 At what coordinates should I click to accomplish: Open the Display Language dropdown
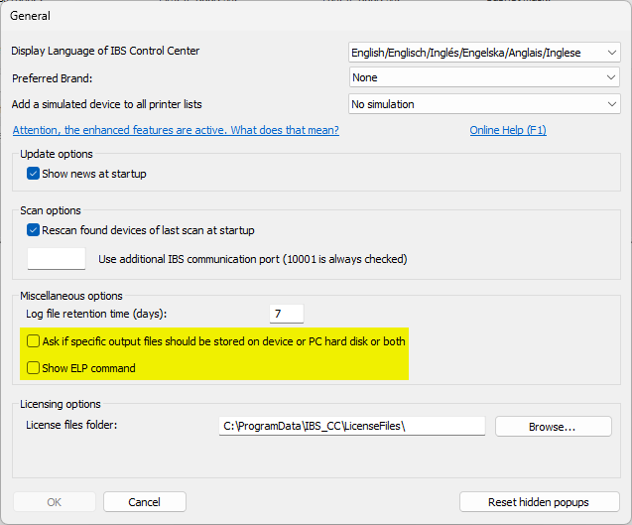484,53
